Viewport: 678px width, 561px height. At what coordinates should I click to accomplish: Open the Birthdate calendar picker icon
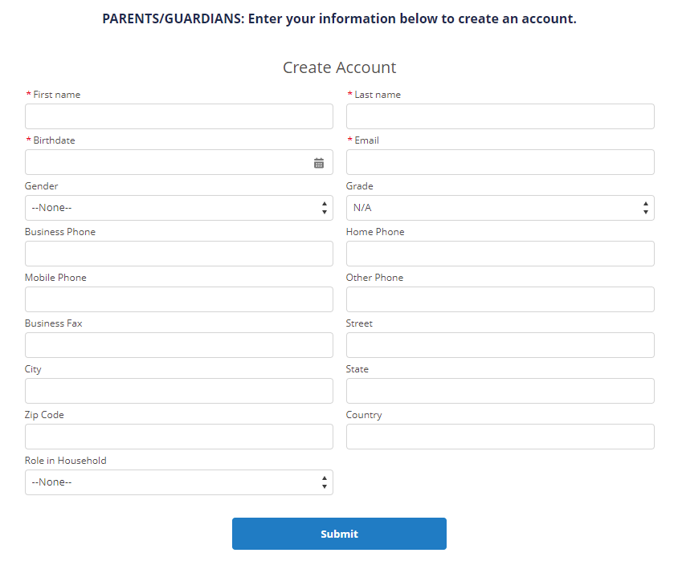pyautogui.click(x=319, y=163)
